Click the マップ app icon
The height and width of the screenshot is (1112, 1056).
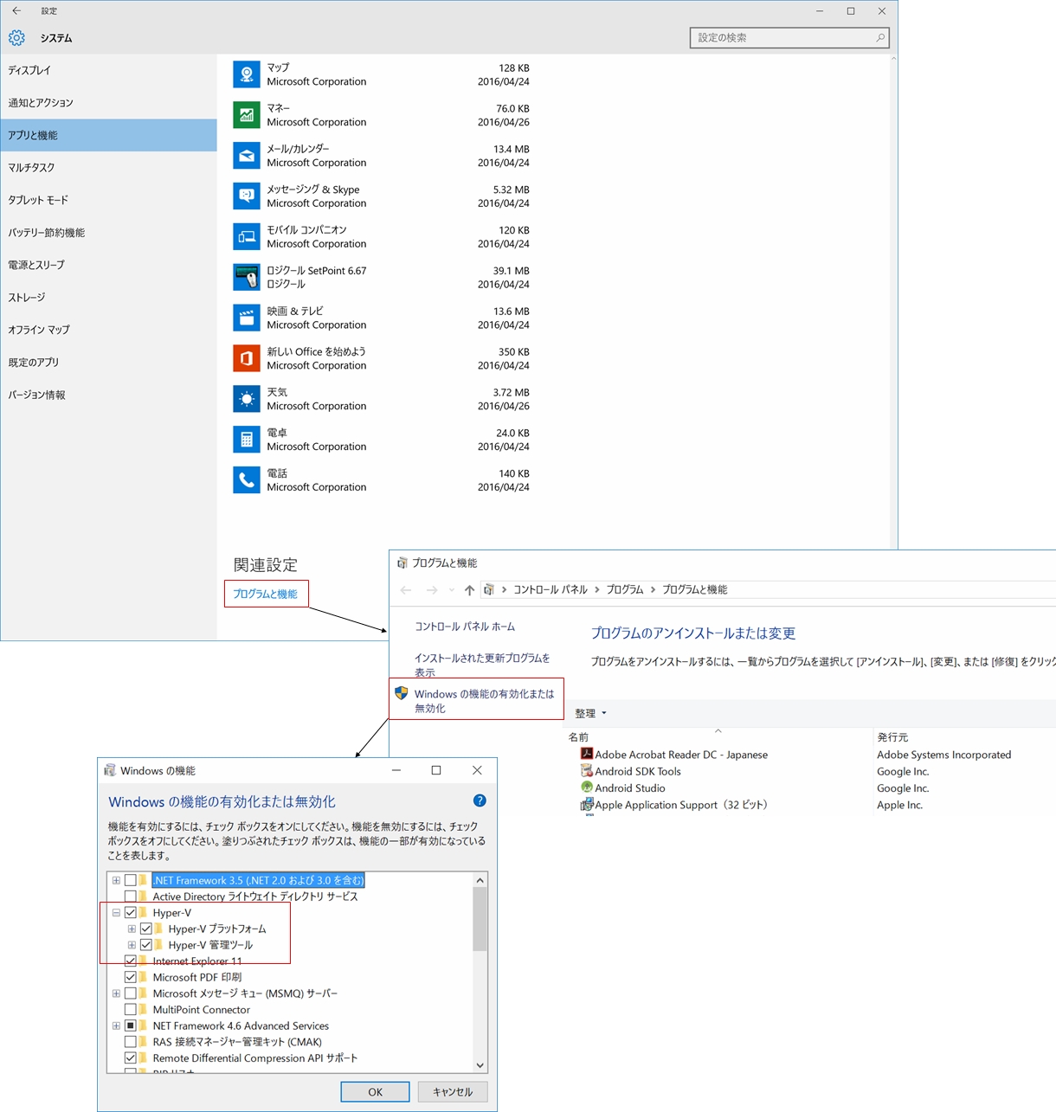(x=247, y=74)
